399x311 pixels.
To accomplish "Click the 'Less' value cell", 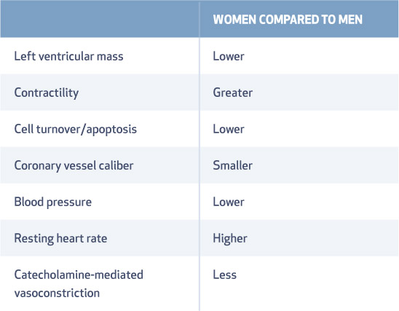I will coord(225,275).
